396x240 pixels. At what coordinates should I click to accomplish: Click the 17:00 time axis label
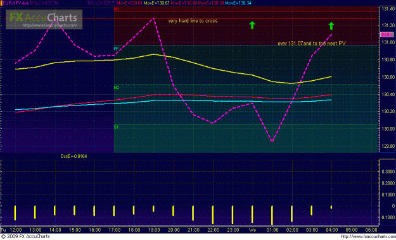point(115,230)
